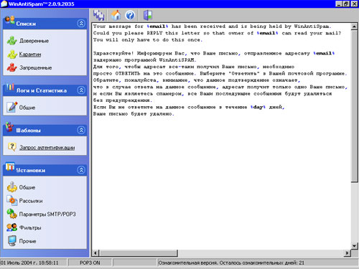Click the question icon for Запрос аутентификации
Screen dimensions: 359x269
(x=12, y=147)
